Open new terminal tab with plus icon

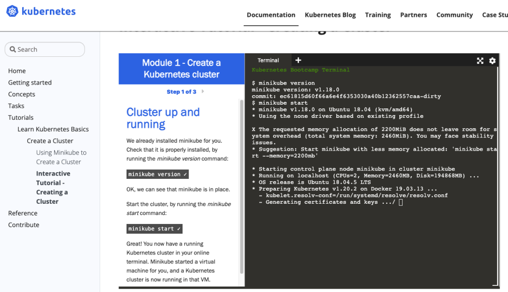click(298, 60)
